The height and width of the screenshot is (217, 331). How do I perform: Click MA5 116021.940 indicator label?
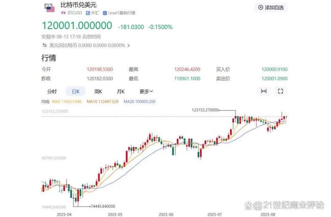click(67, 102)
